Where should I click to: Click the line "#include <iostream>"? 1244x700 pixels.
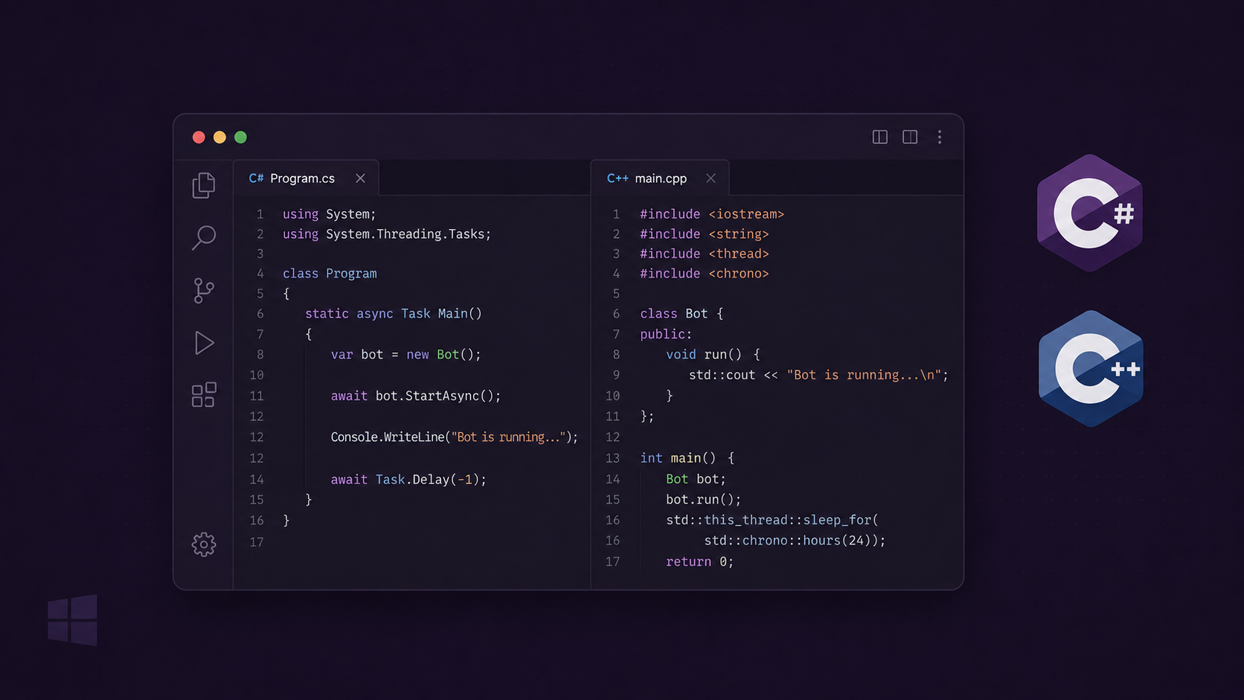point(712,214)
